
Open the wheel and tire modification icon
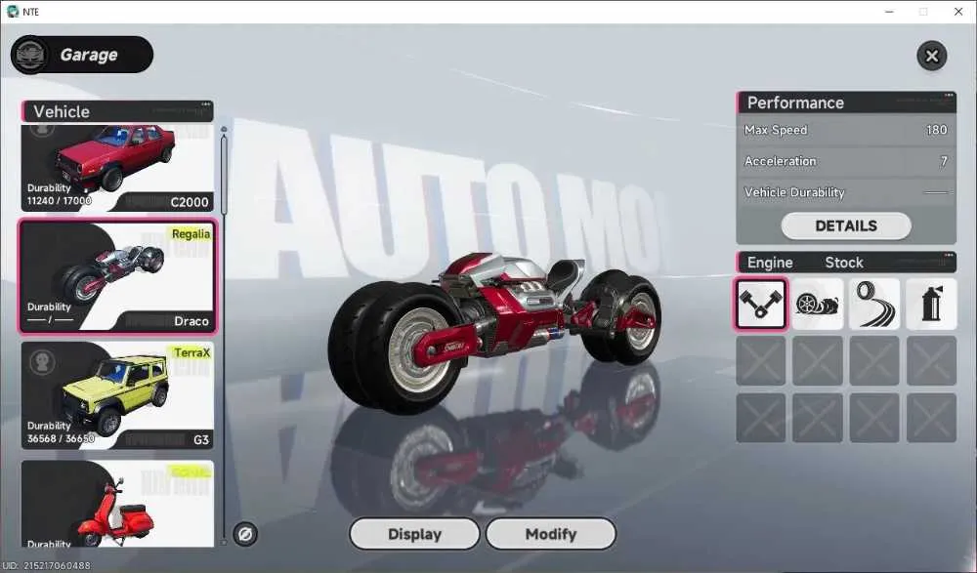tap(818, 304)
